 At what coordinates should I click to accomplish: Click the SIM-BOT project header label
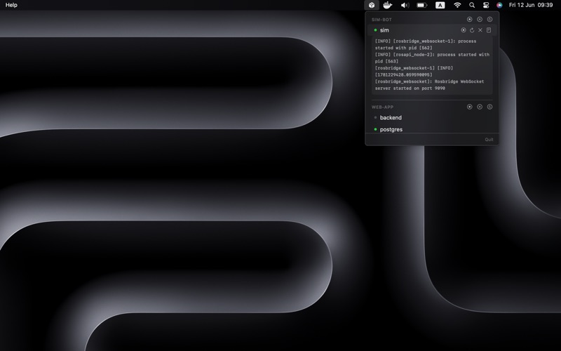381,20
